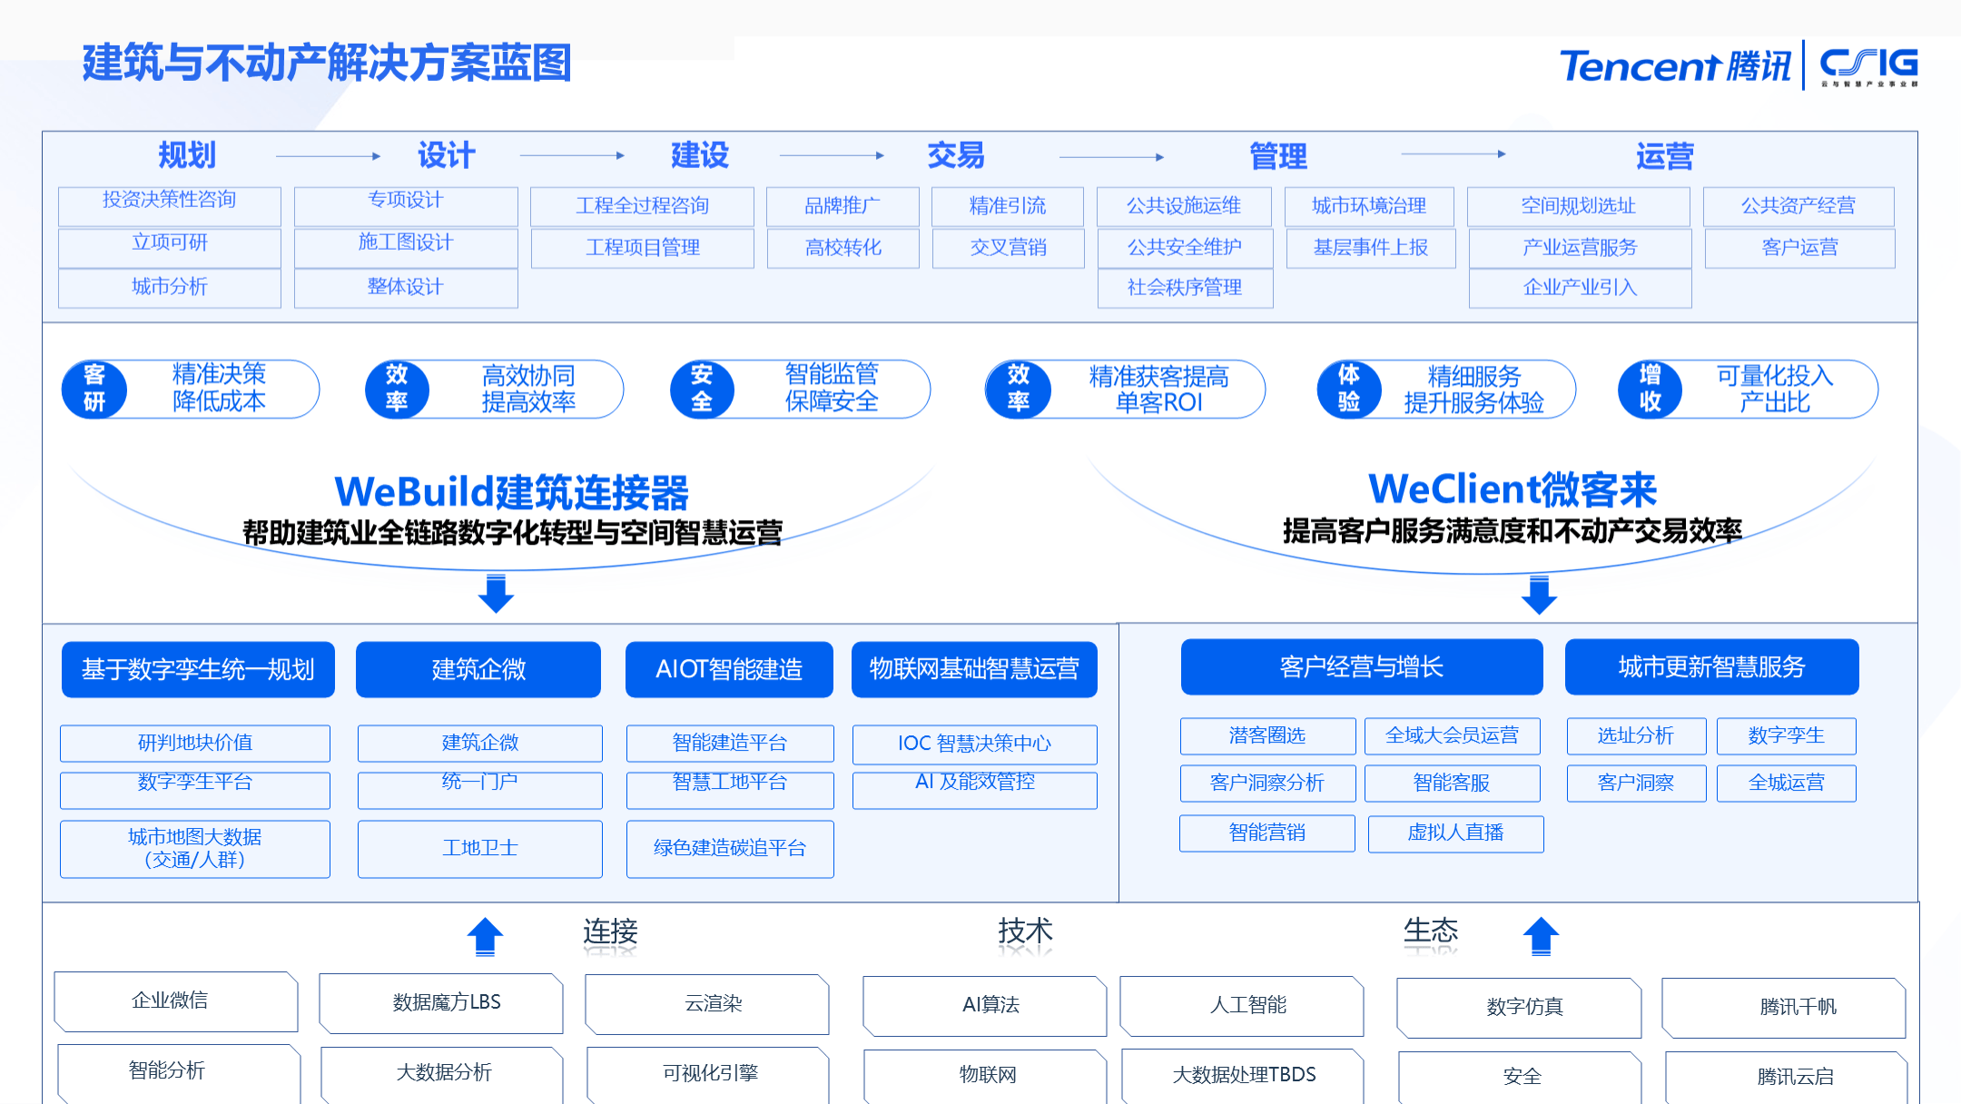Click the 可视化引擎 box

click(x=709, y=1075)
